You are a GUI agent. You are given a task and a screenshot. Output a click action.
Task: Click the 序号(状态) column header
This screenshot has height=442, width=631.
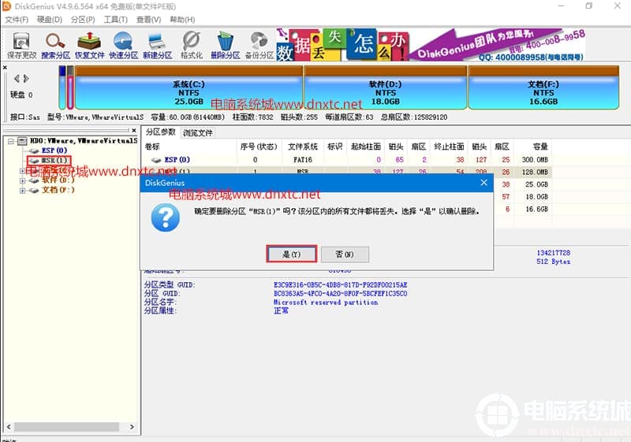(x=259, y=147)
